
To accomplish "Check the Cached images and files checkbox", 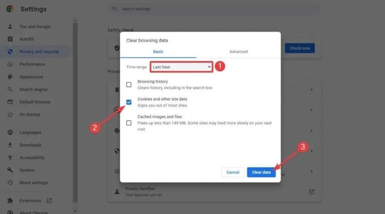I will click(x=129, y=123).
